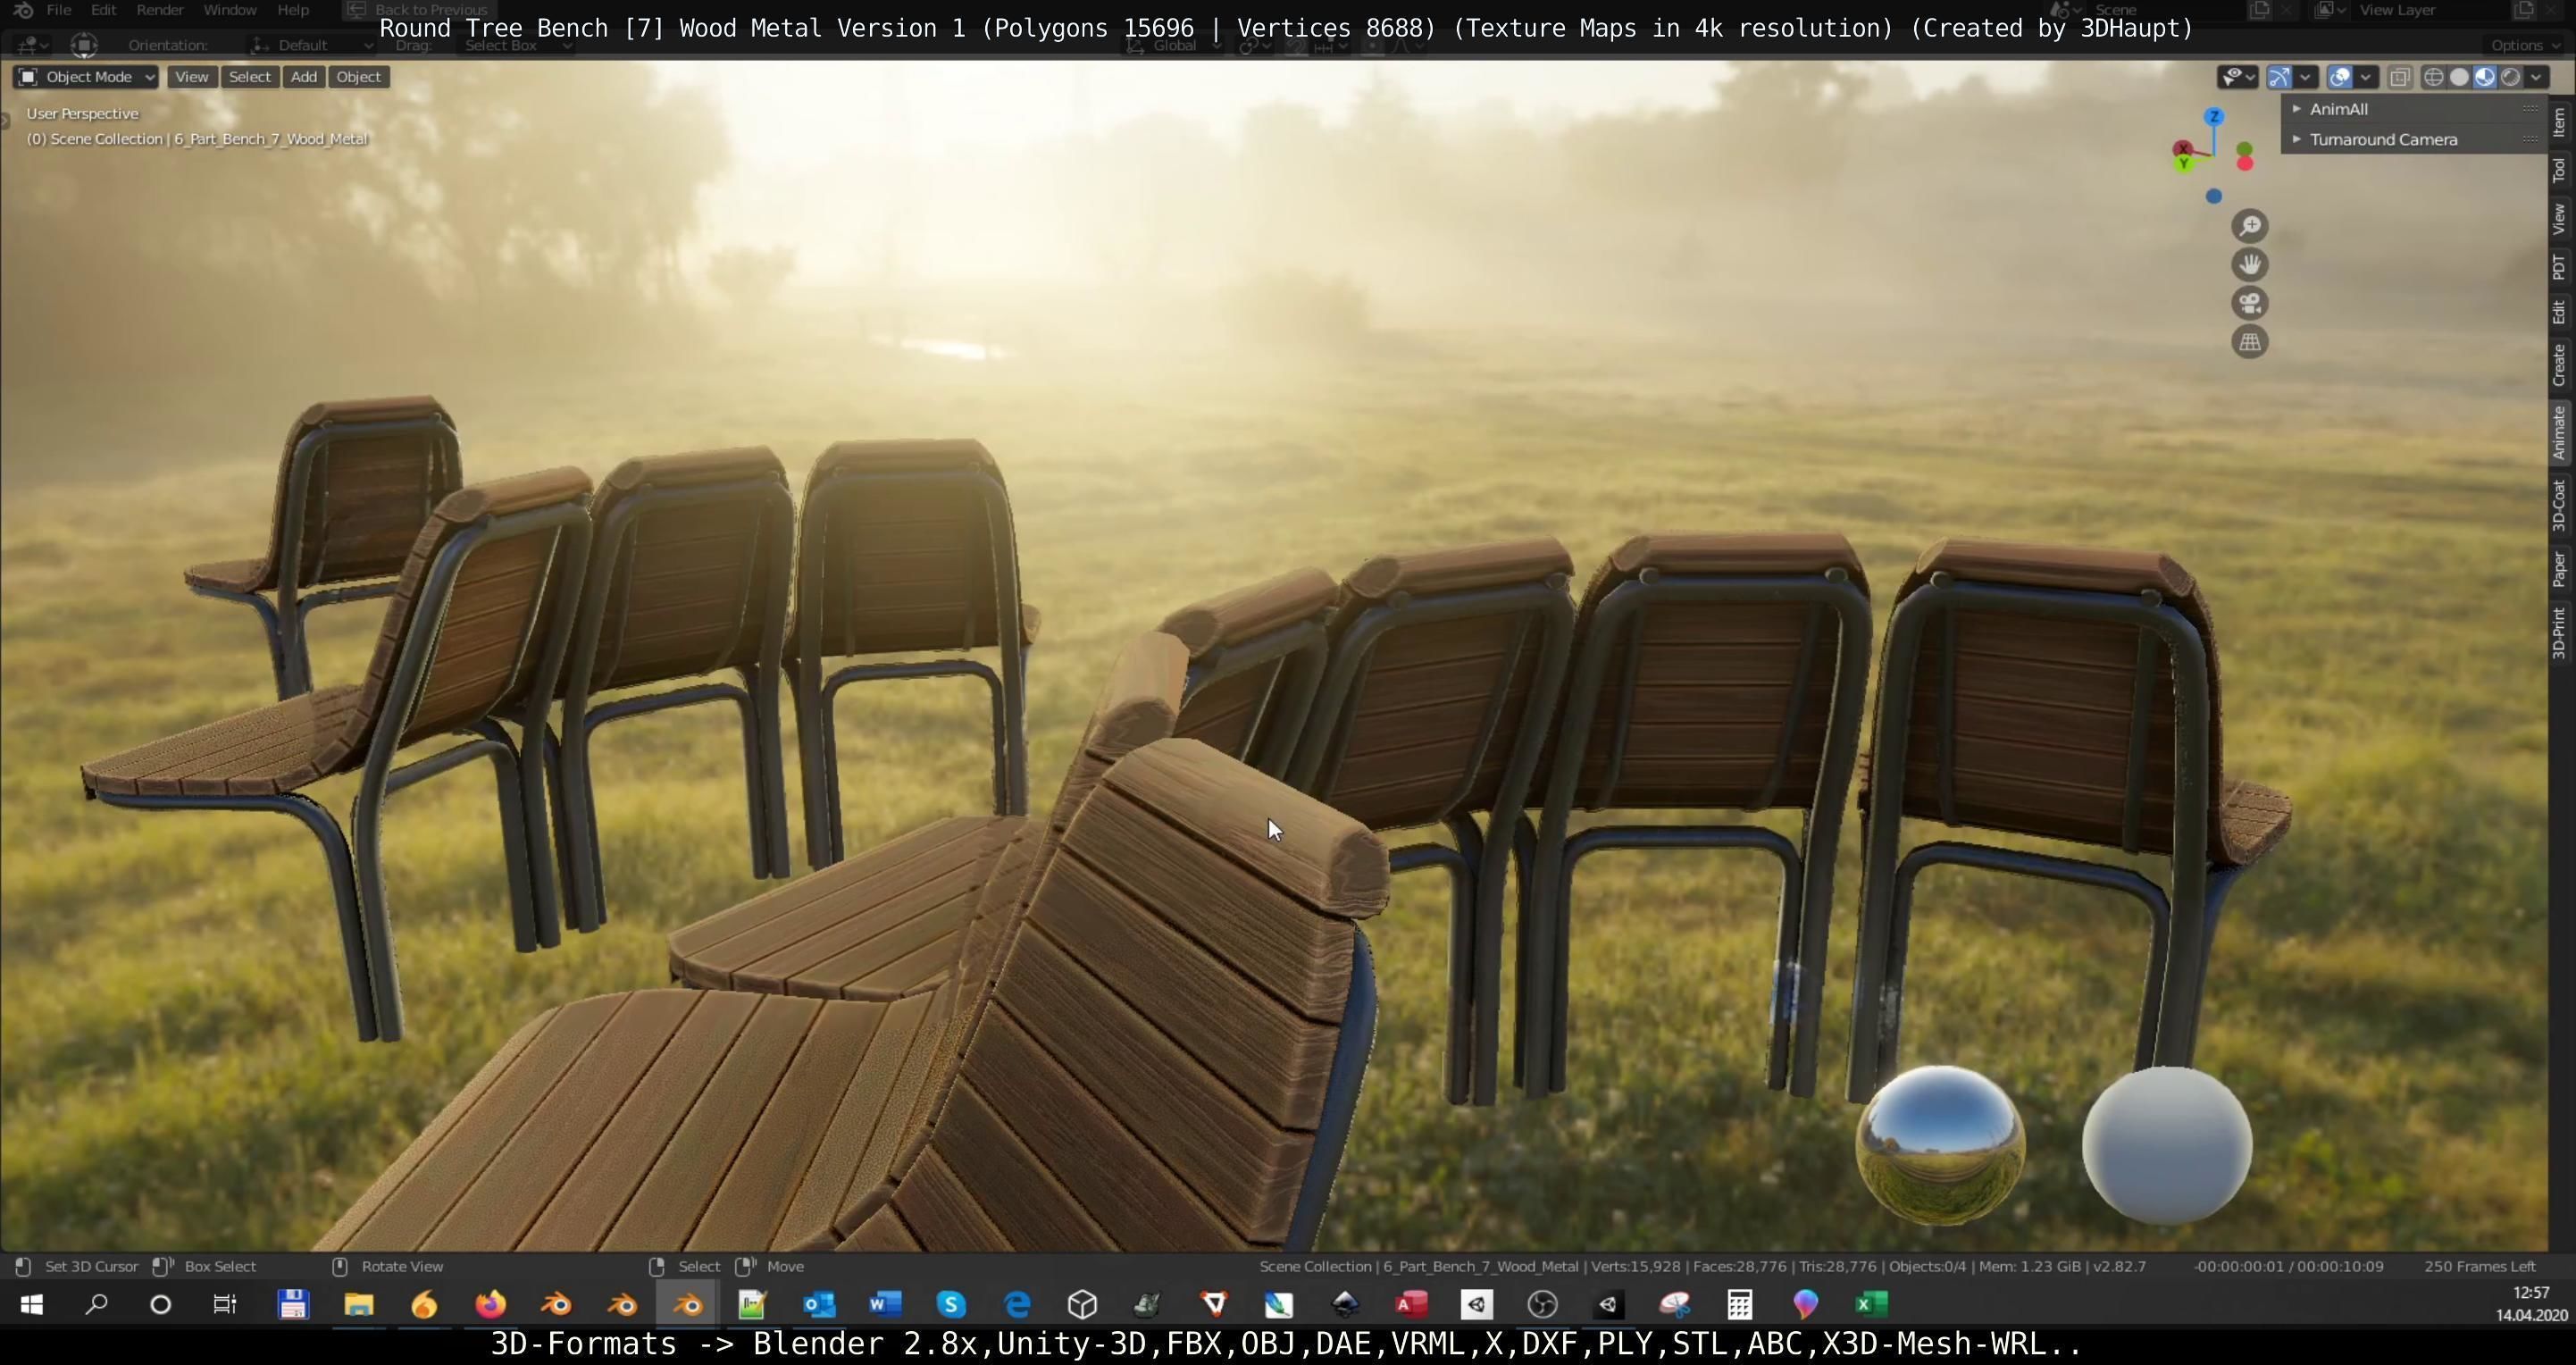The width and height of the screenshot is (2576, 1365).
Task: Click the zoom in/out viewport gizmo
Action: tap(2249, 226)
